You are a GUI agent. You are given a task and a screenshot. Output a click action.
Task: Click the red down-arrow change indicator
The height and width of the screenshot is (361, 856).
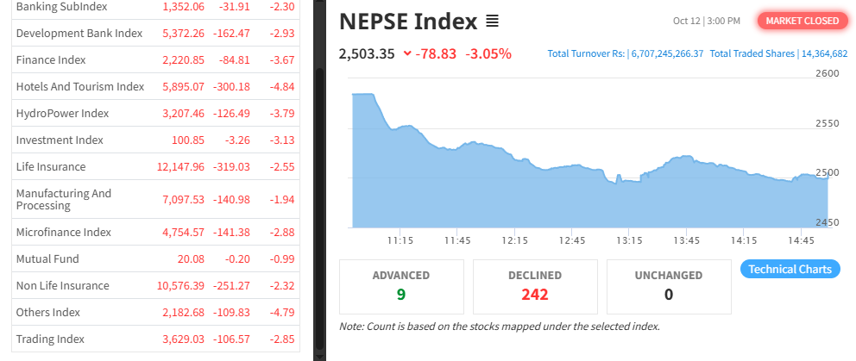[407, 53]
